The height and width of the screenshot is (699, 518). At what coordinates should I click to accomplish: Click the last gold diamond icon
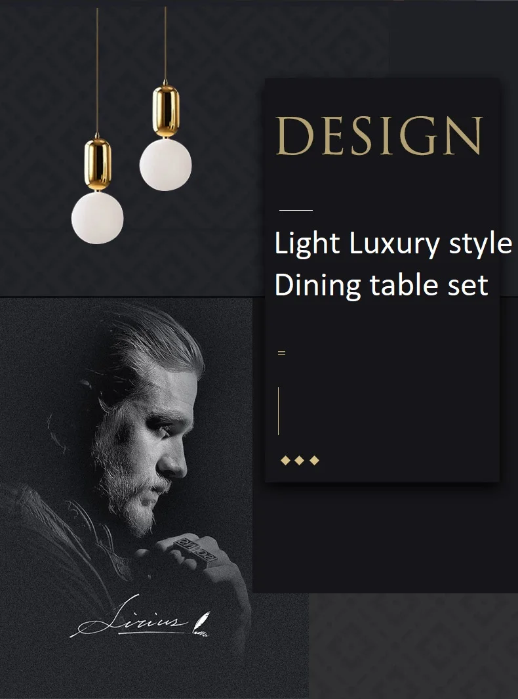[315, 460]
